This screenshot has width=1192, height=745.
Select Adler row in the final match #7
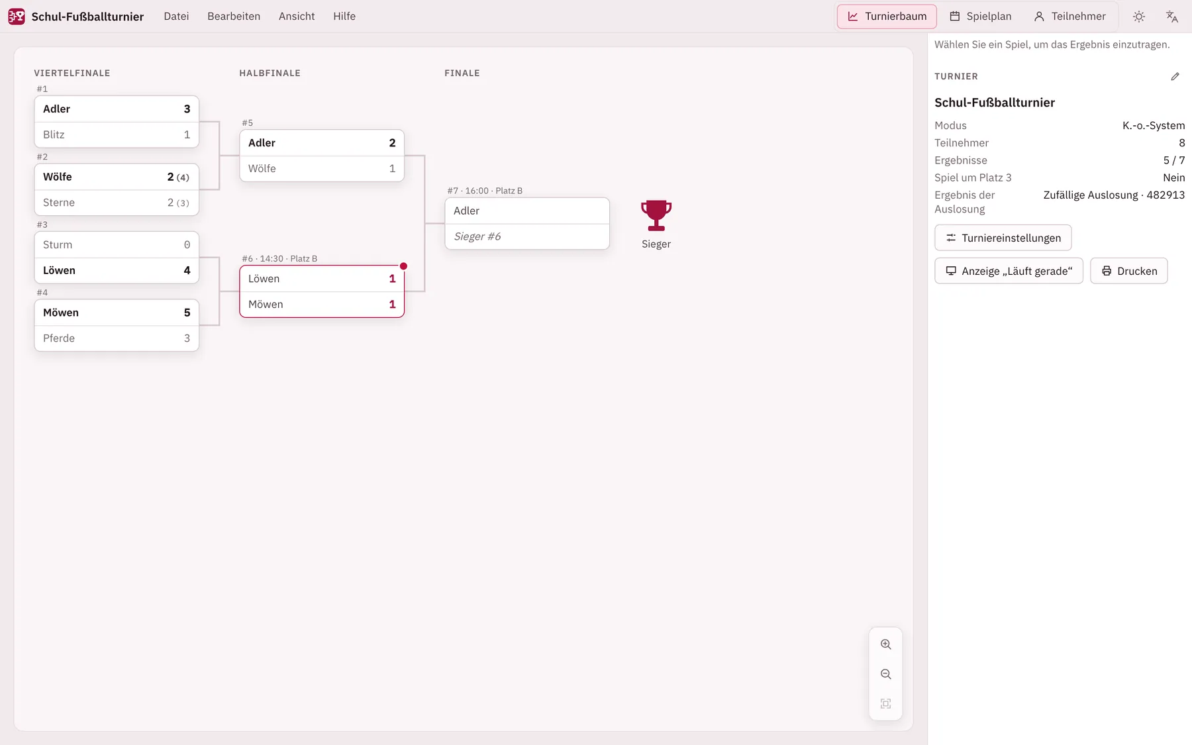[527, 211]
